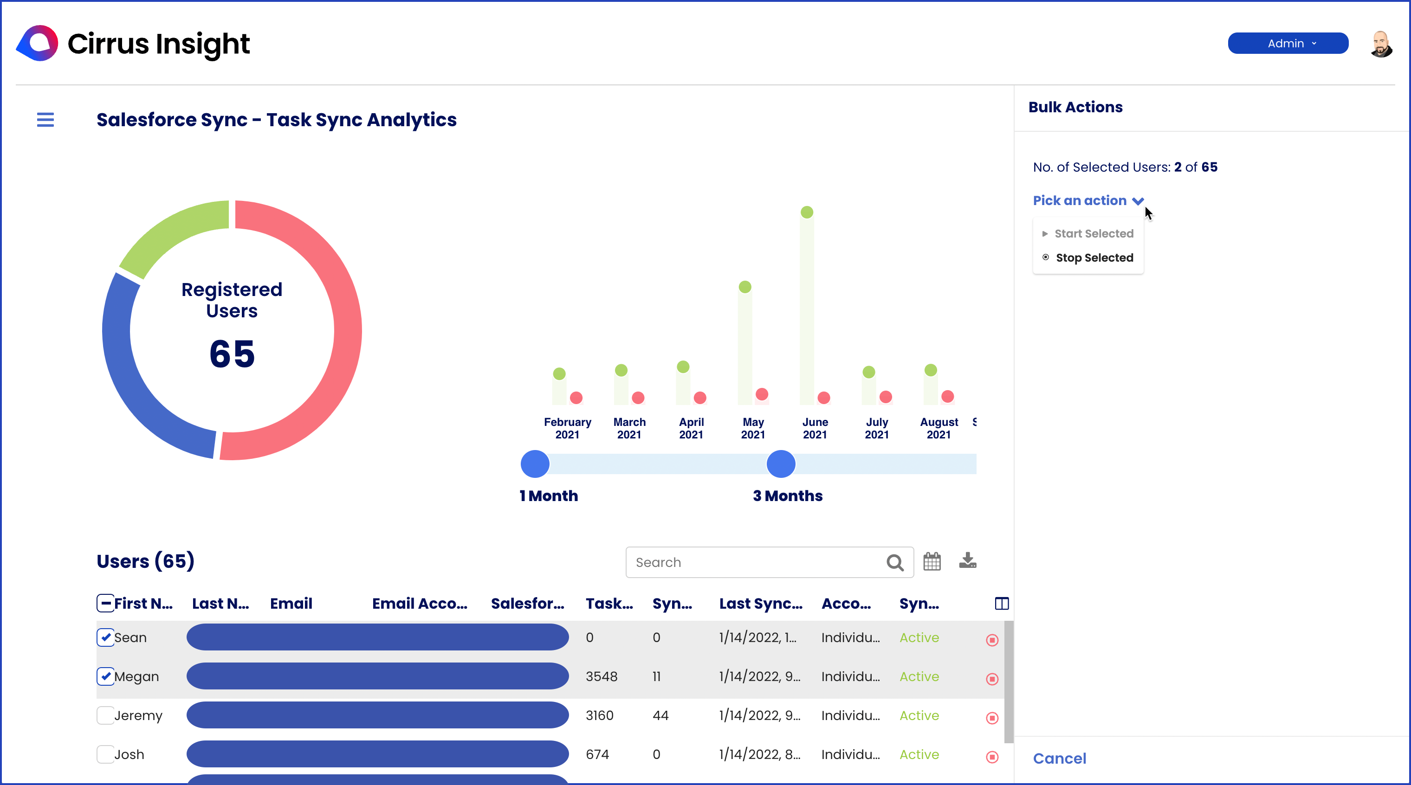
Task: Click the June 2021 axis label
Action: coord(815,428)
